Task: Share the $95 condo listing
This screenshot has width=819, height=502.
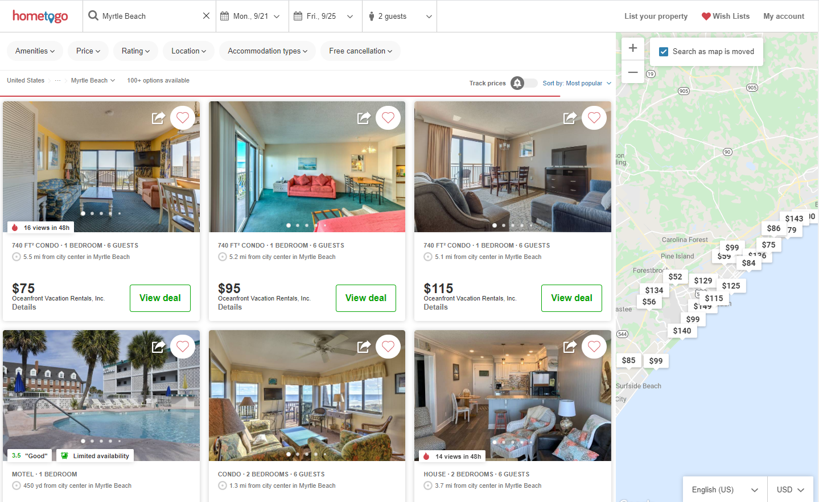Action: pos(364,118)
